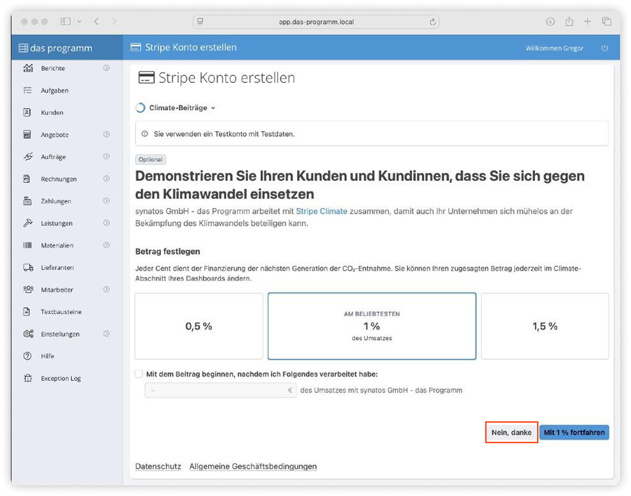Select the 1,5 % contribution option
Viewport: 631px width, 496px height.
click(545, 326)
